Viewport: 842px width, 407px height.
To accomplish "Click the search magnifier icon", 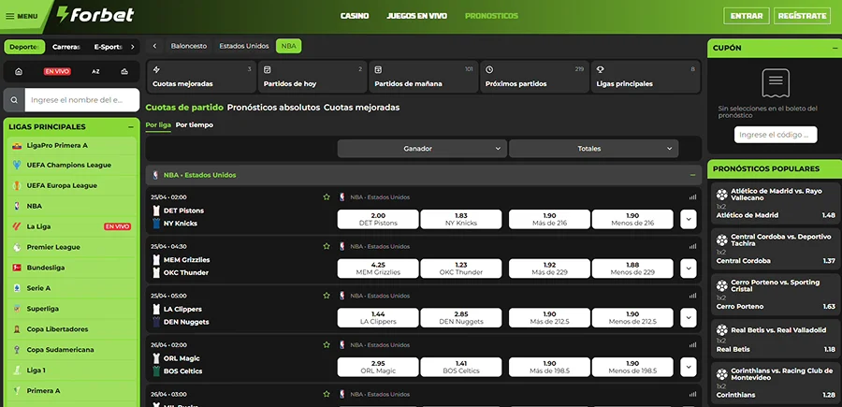I will click(14, 100).
